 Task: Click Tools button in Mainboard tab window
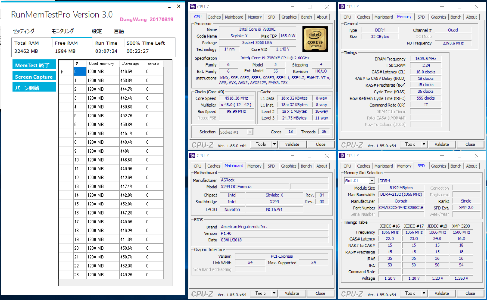tap(261, 293)
